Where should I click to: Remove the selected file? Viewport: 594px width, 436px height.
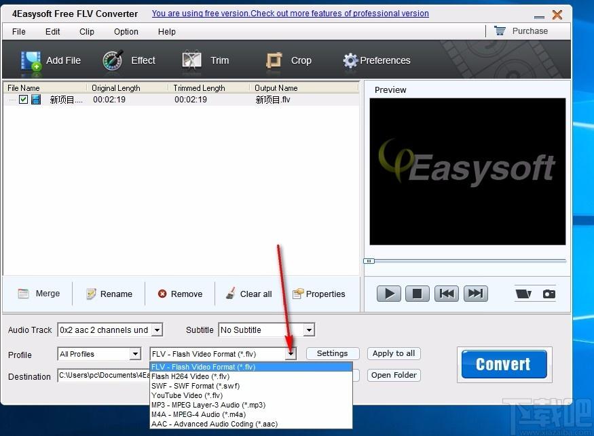(181, 294)
